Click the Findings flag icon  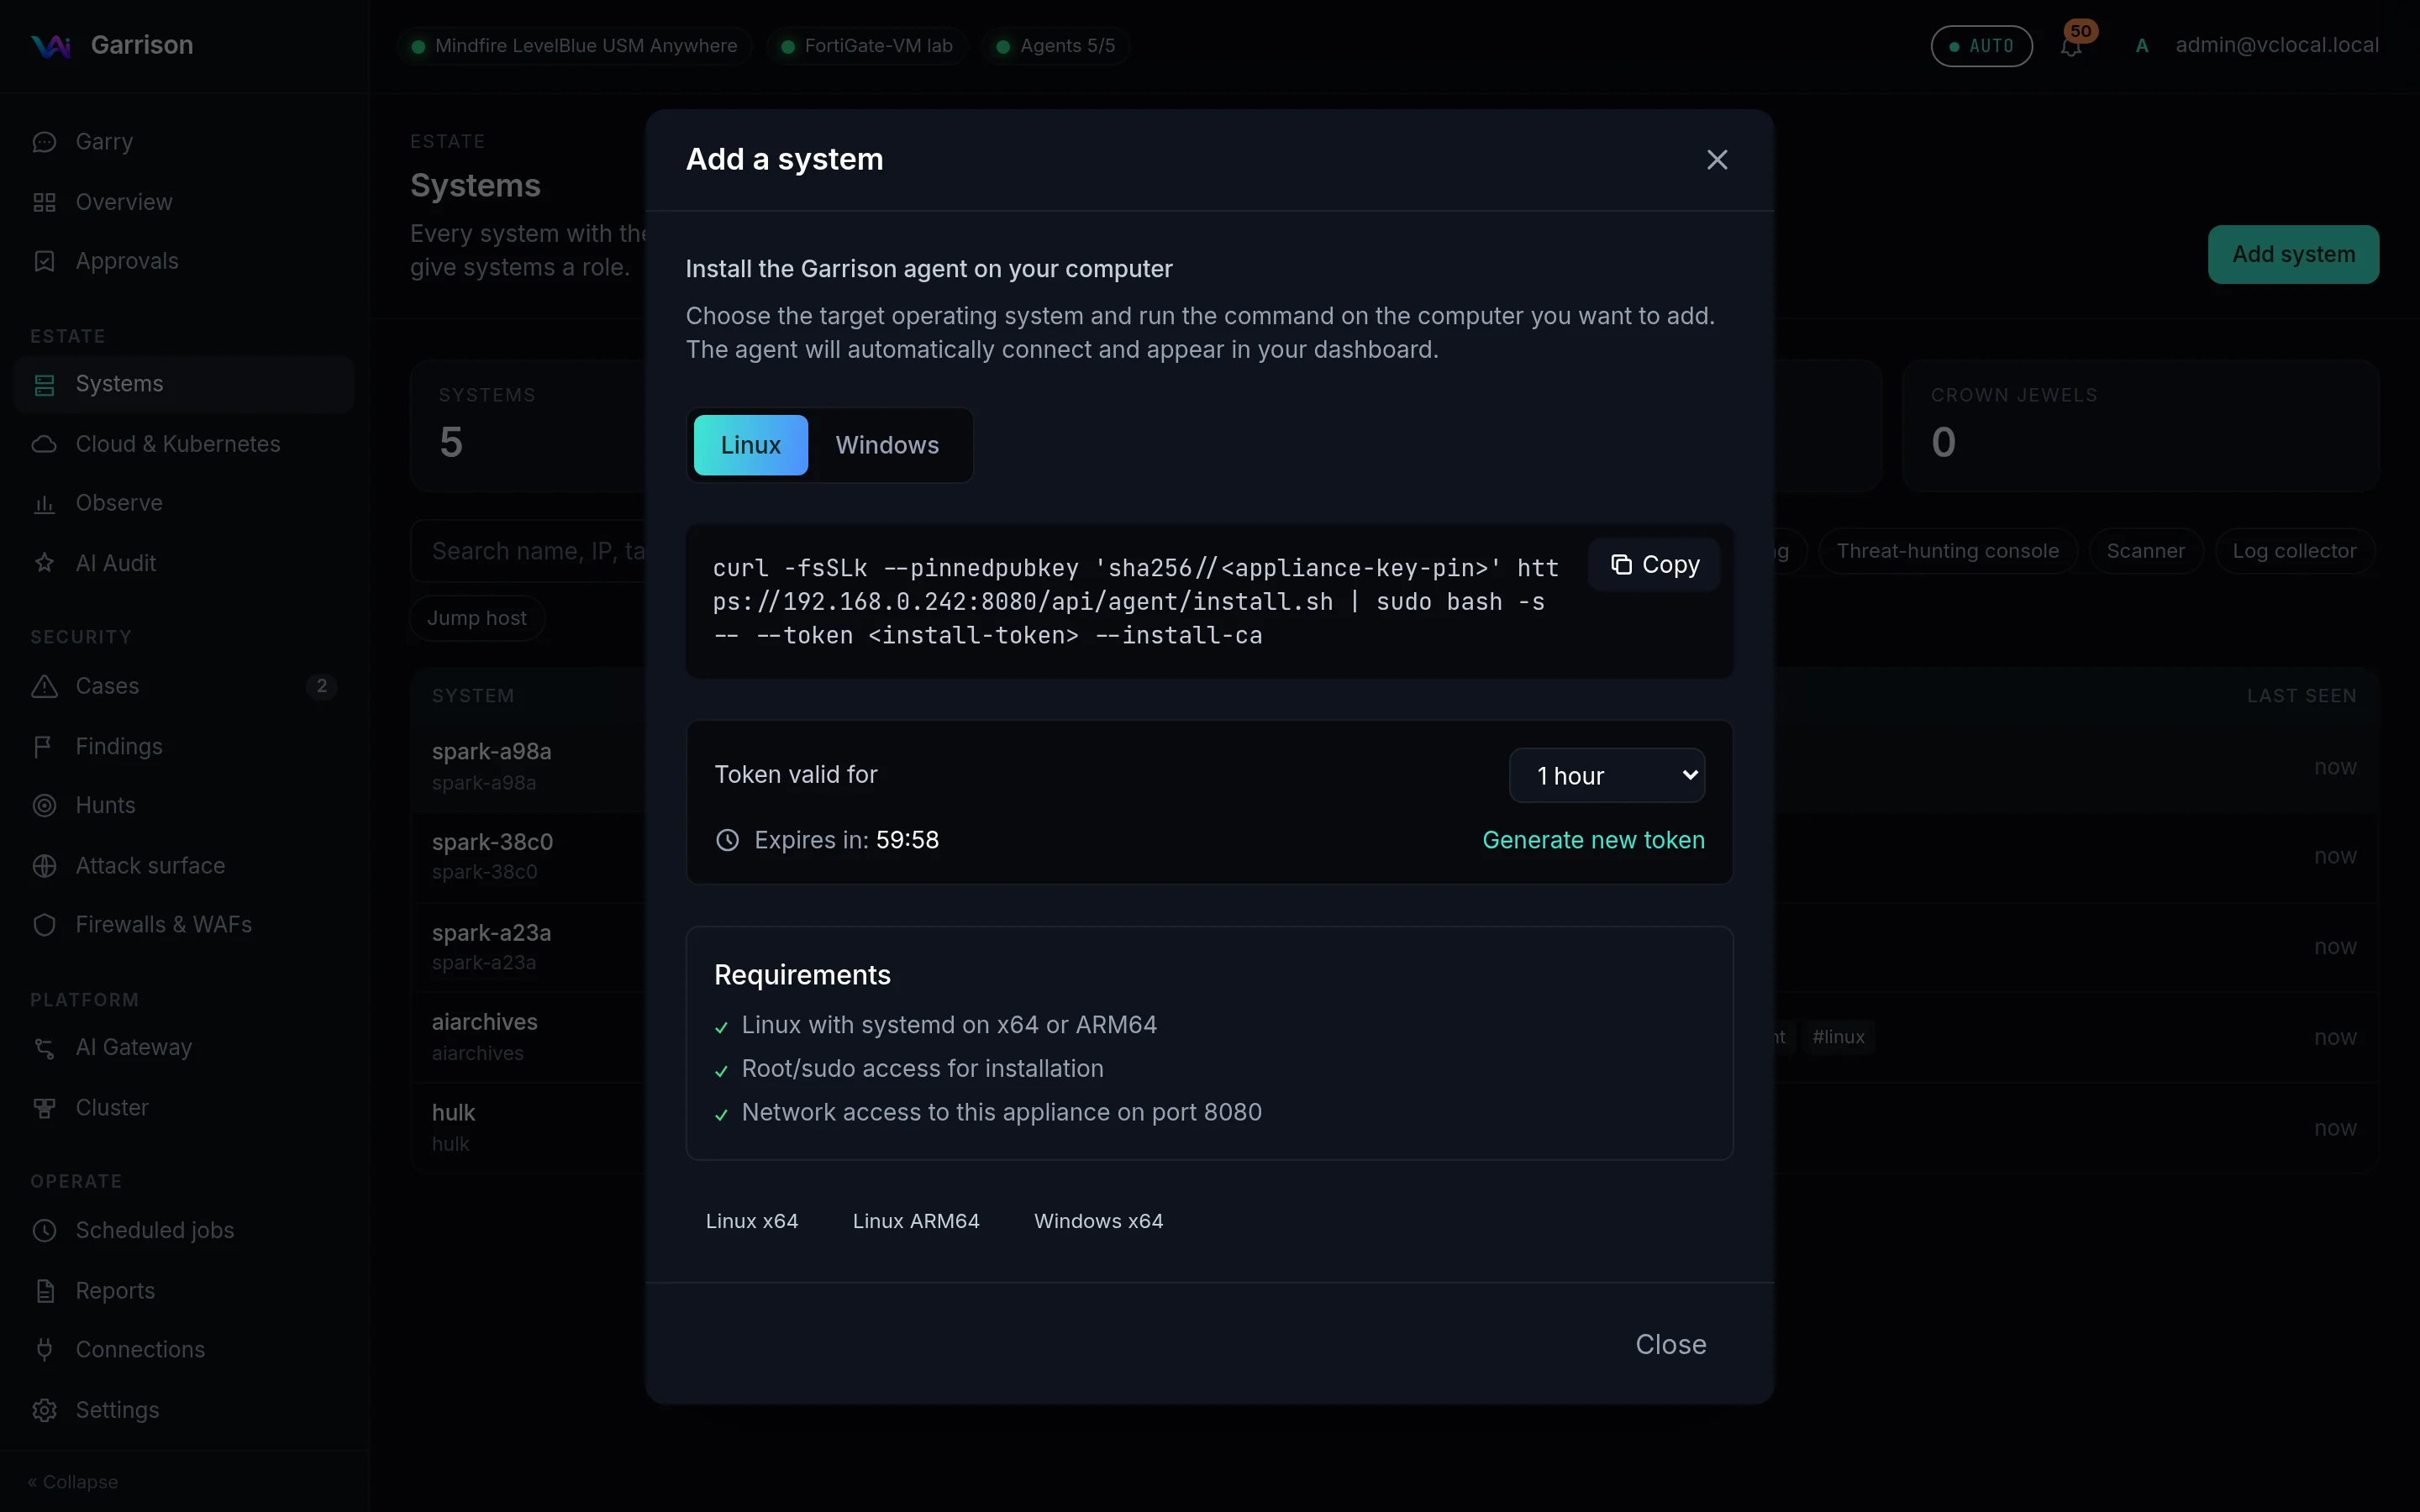[x=44, y=746]
